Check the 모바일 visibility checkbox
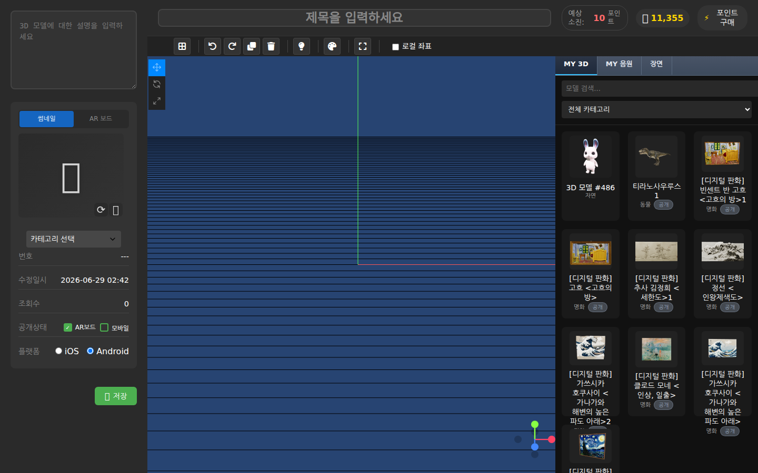The image size is (758, 473). 104,327
